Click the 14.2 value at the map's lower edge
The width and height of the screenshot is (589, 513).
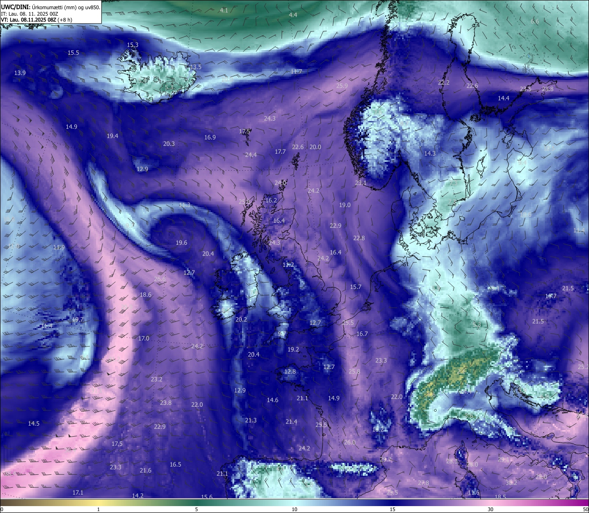point(138,496)
